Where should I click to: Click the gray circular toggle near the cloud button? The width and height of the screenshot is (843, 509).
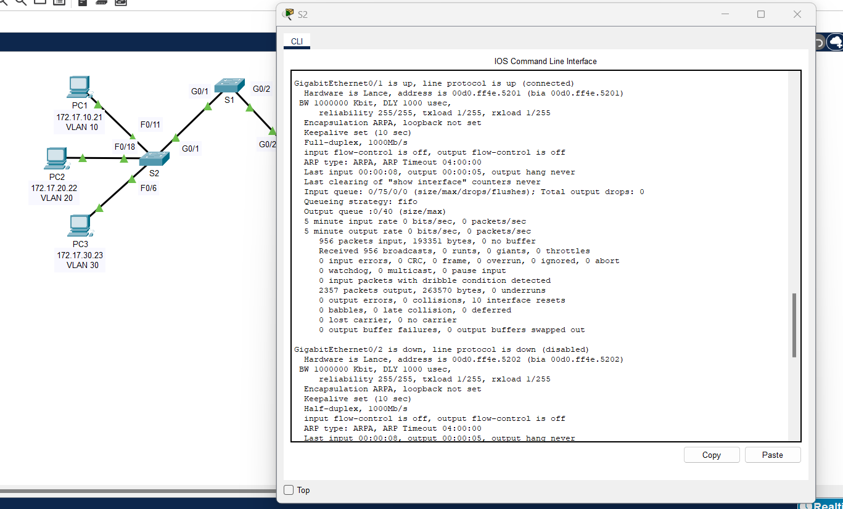[x=819, y=42]
